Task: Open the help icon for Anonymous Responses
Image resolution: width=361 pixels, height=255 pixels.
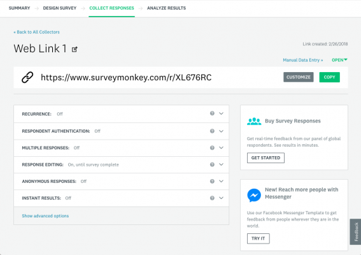Action: [212, 181]
